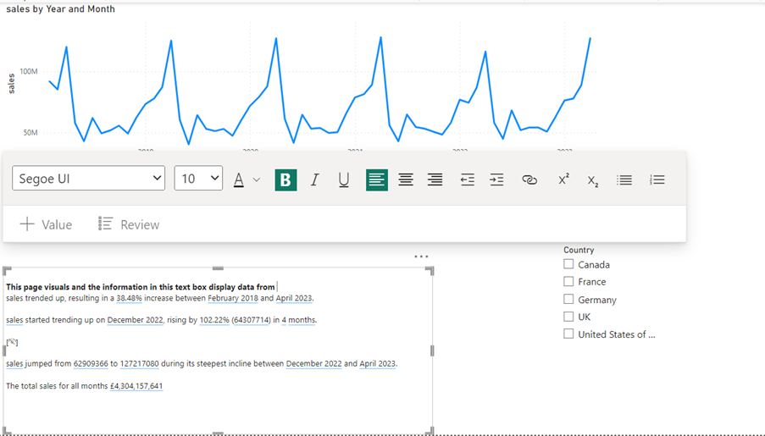Align text right
Viewport: 765px width, 436px height.
435,179
